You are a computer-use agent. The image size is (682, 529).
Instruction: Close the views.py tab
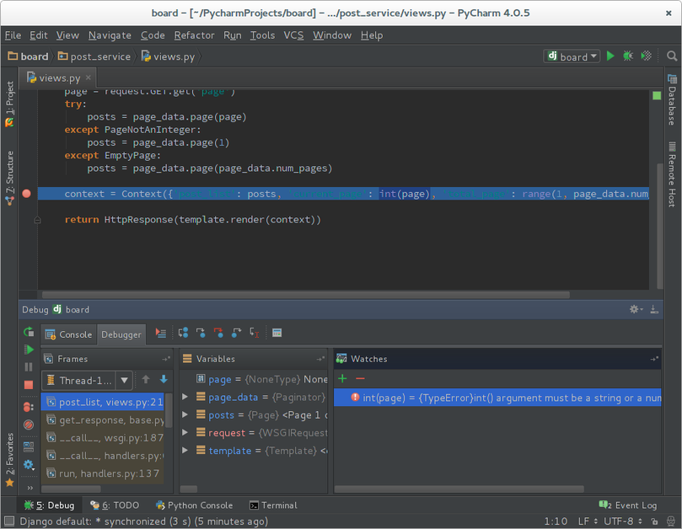[89, 77]
